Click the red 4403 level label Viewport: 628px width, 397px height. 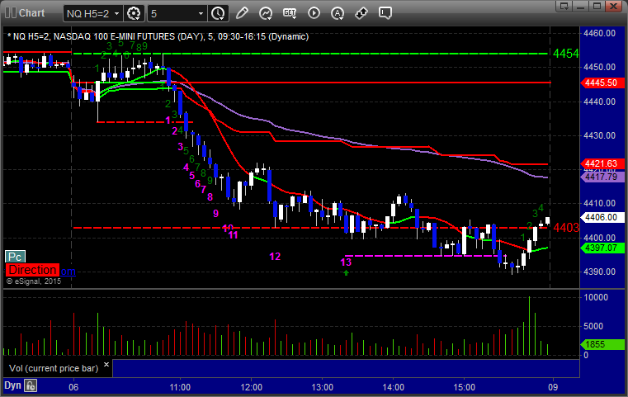566,228
